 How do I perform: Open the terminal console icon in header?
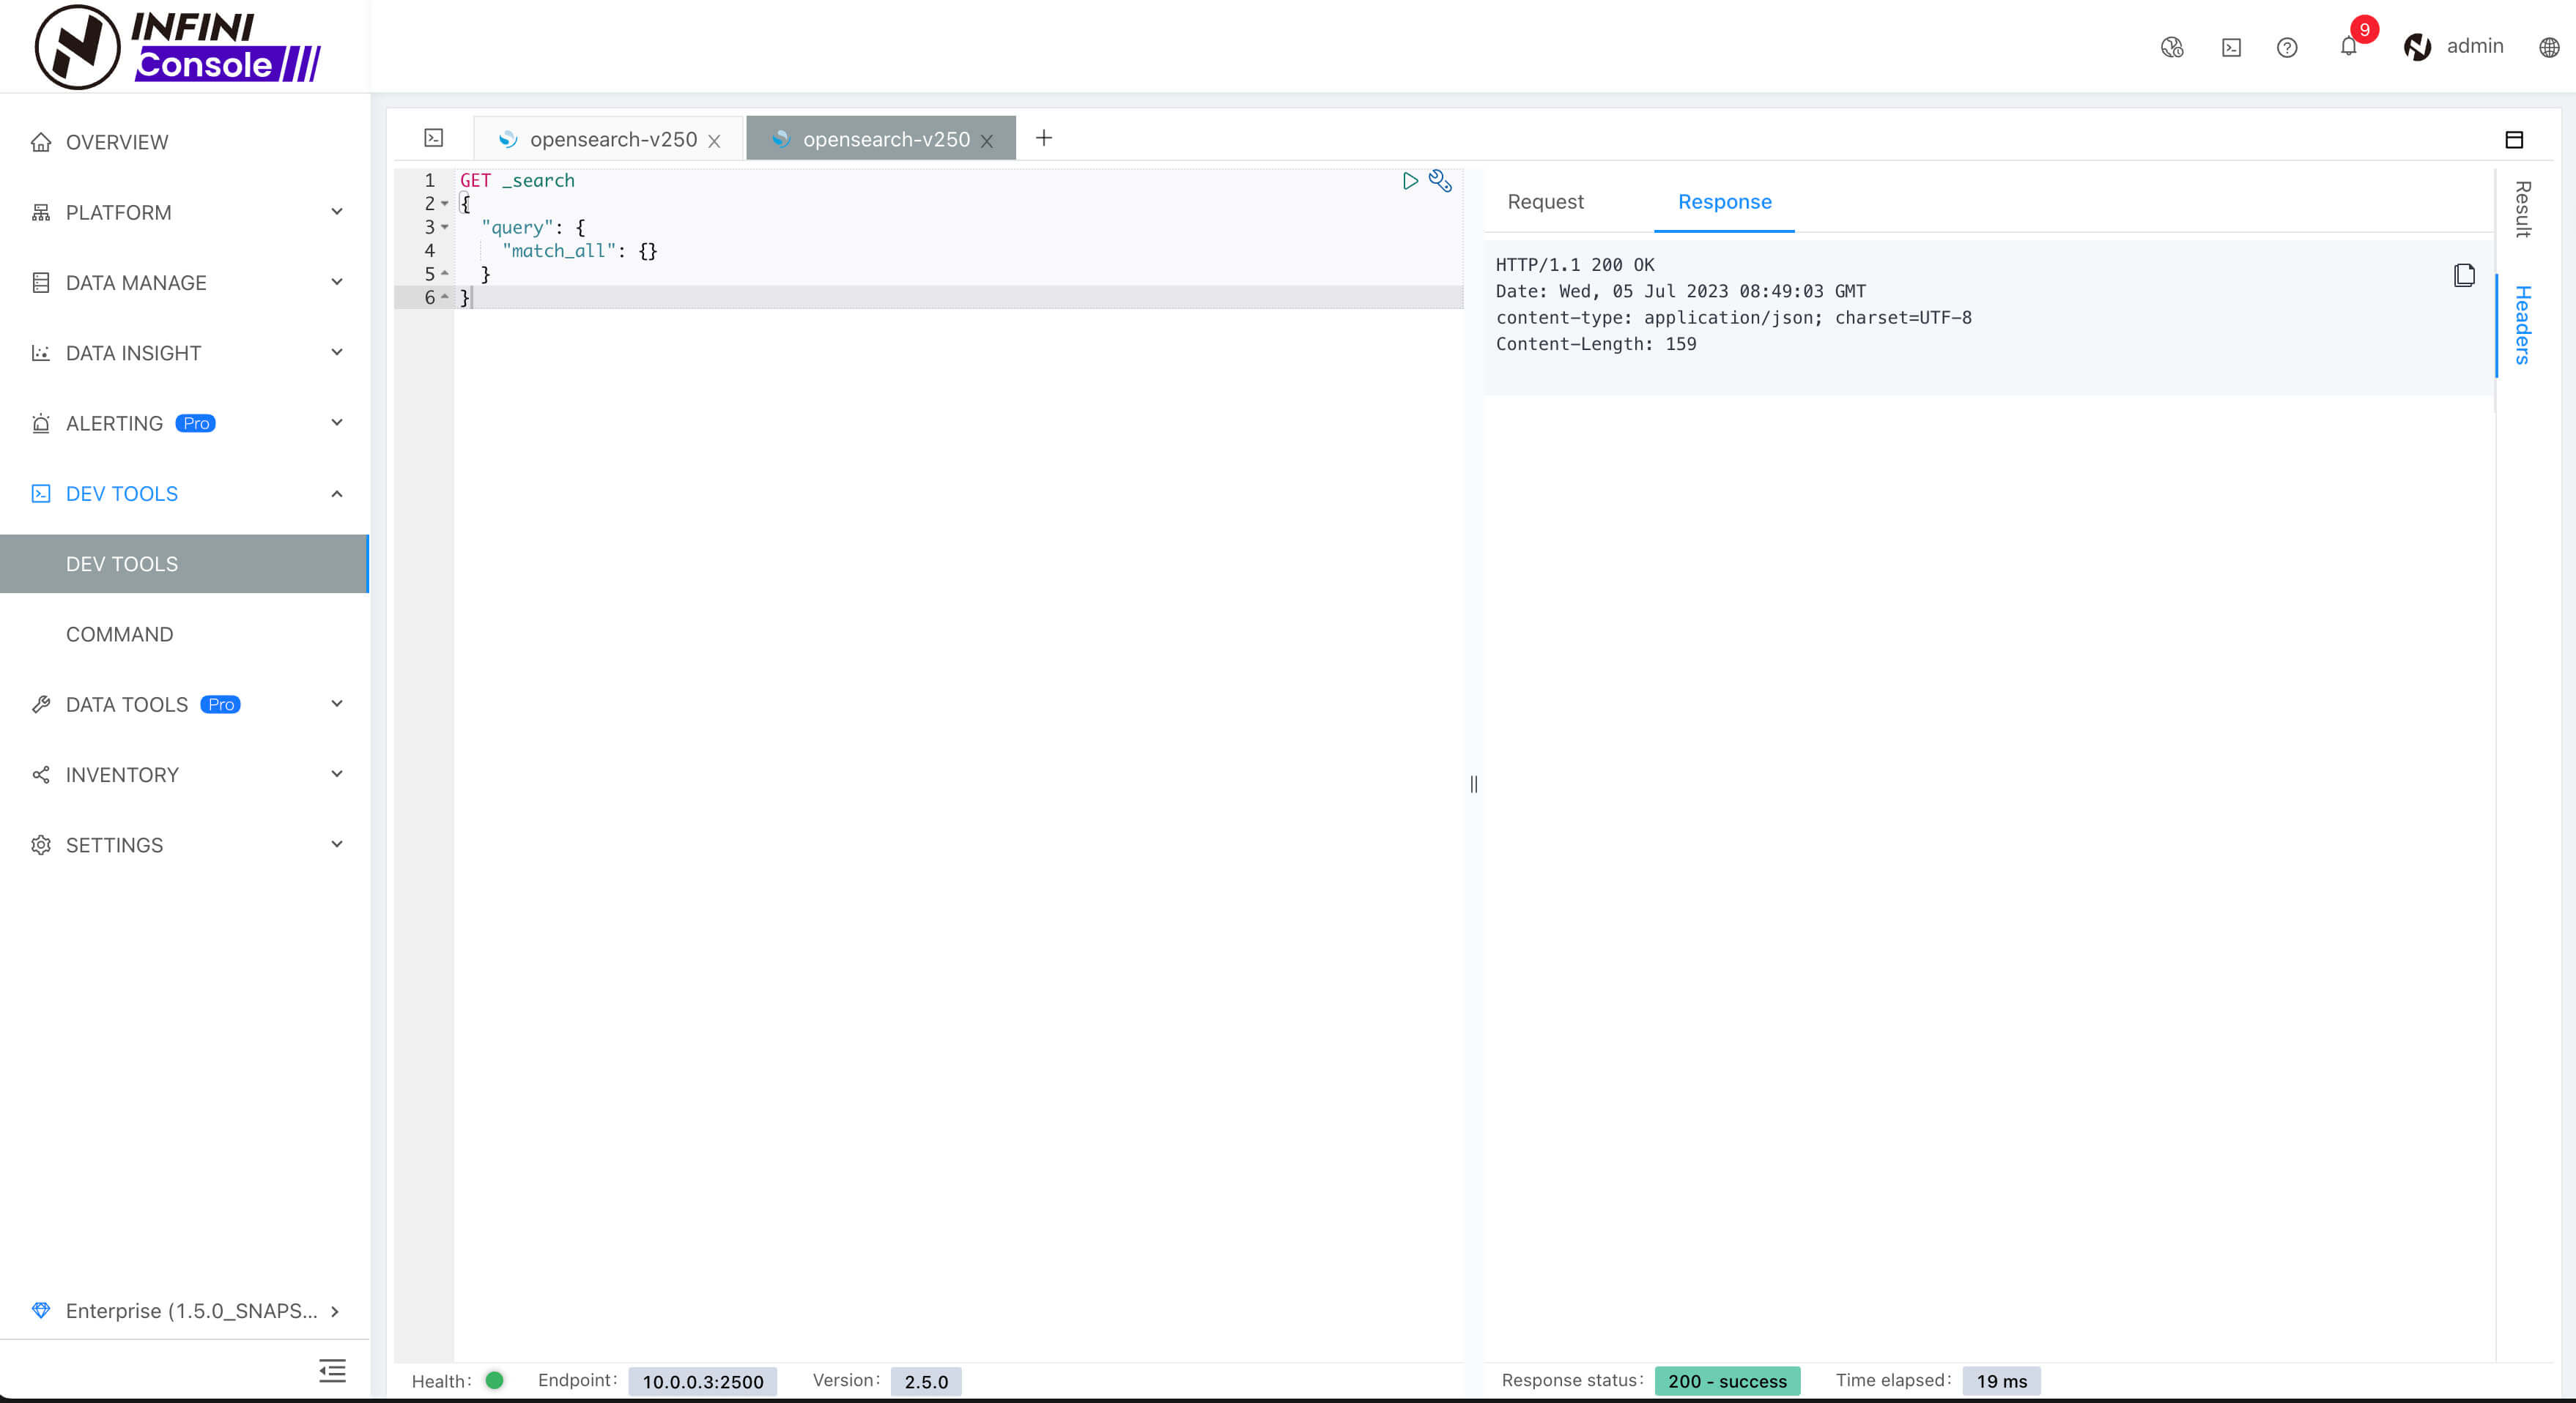(x=2231, y=47)
